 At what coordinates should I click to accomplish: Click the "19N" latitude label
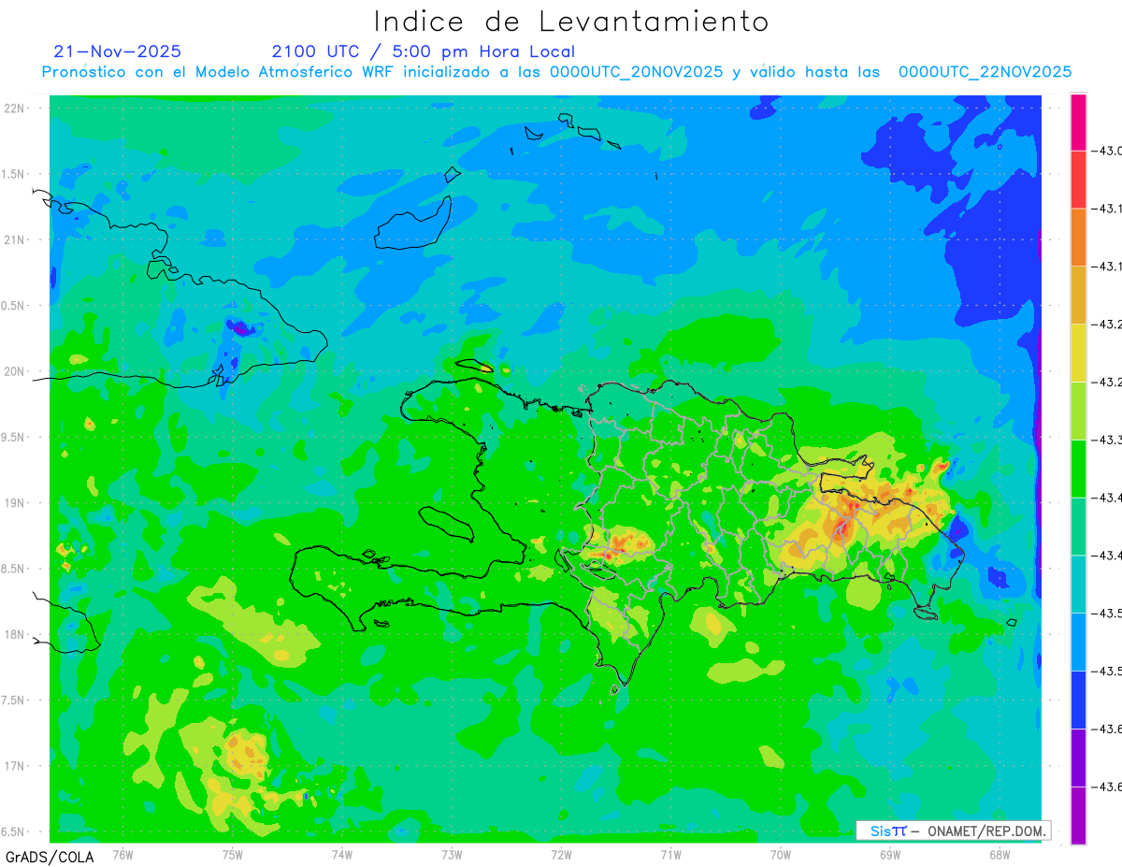coord(16,503)
